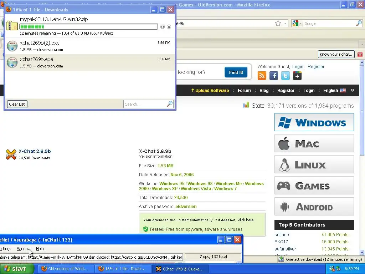This screenshot has width=365, height=274.
Task: Close the Know your rights notification bar
Action: pyautogui.click(x=360, y=54)
